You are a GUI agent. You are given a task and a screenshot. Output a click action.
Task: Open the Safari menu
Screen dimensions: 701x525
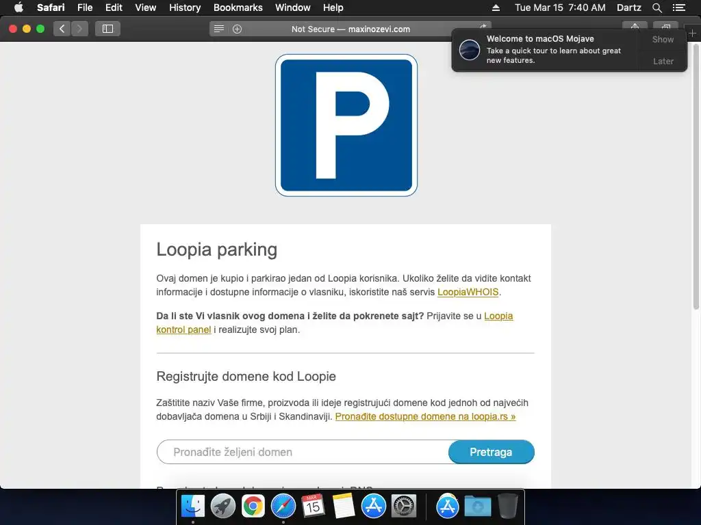click(x=51, y=8)
